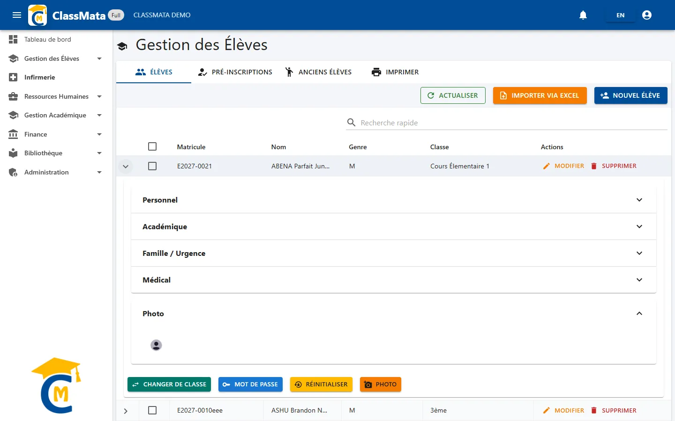675x421 pixels.
Task: Expand Finance sidebar menu
Action: pyautogui.click(x=56, y=134)
